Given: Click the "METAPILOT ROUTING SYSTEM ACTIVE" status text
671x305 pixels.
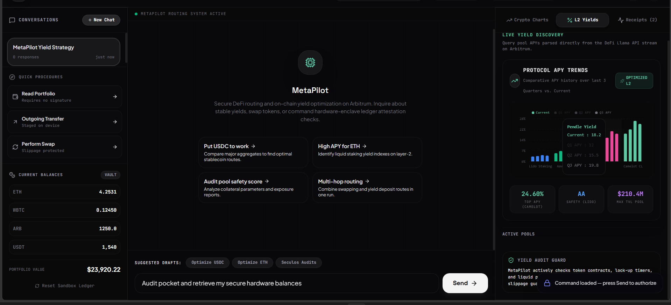Looking at the screenshot, I should pos(183,14).
